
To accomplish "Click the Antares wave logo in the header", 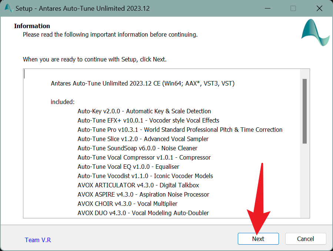I will (x=315, y=32).
